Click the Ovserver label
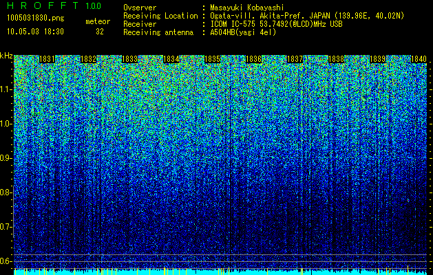This screenshot has height=275, width=433. [x=140, y=8]
